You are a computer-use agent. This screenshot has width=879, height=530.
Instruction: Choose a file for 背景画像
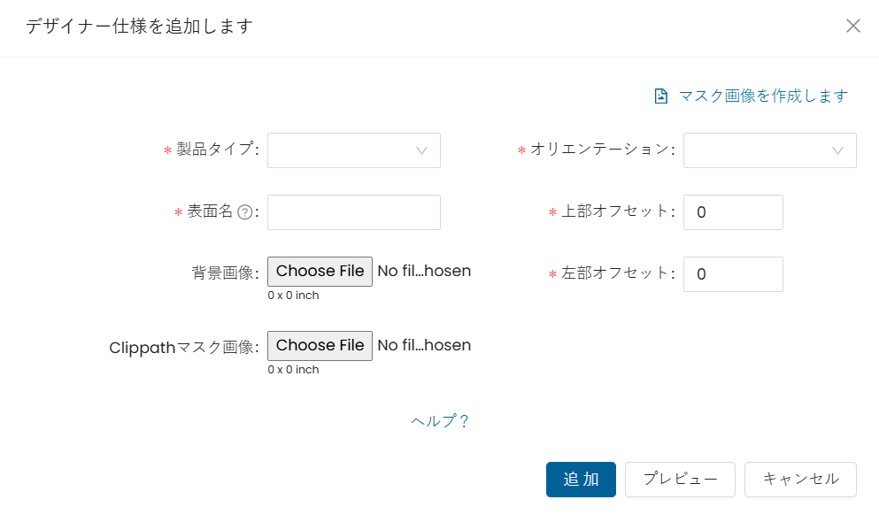pos(320,272)
